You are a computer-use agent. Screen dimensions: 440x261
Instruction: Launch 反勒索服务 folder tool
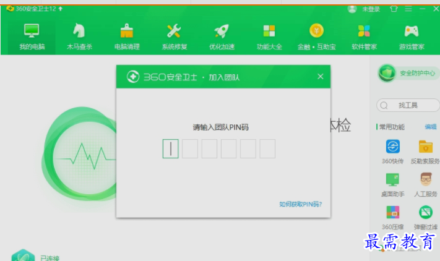425,152
